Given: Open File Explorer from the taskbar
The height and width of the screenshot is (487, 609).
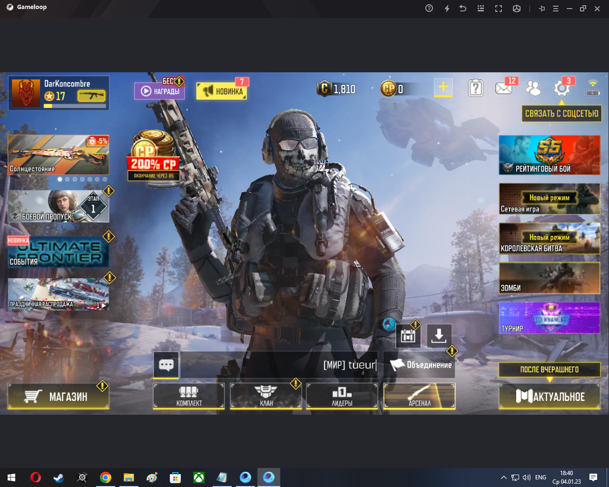Looking at the screenshot, I should [129, 477].
